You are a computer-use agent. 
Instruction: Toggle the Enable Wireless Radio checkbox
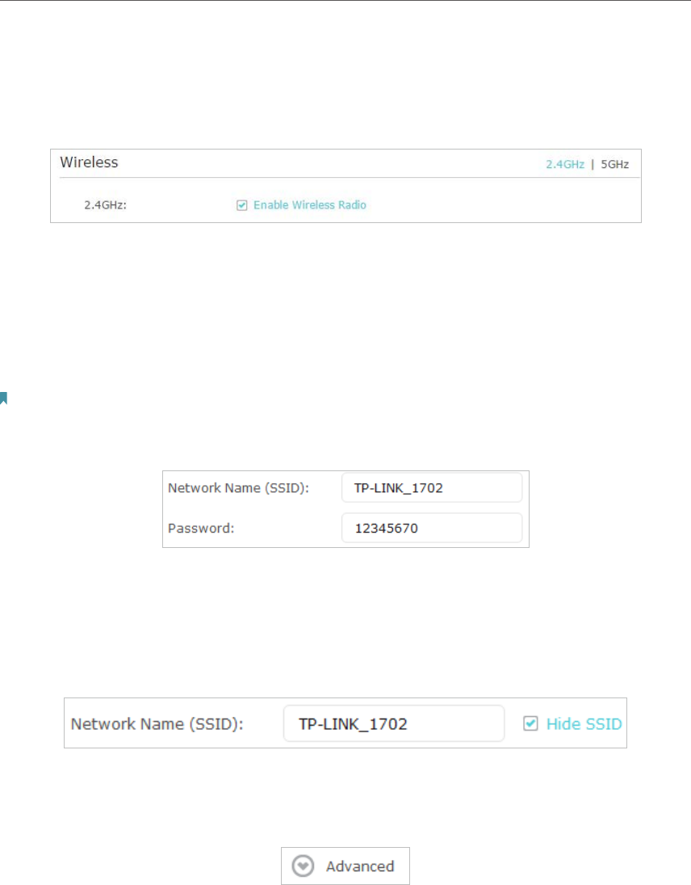pos(242,205)
